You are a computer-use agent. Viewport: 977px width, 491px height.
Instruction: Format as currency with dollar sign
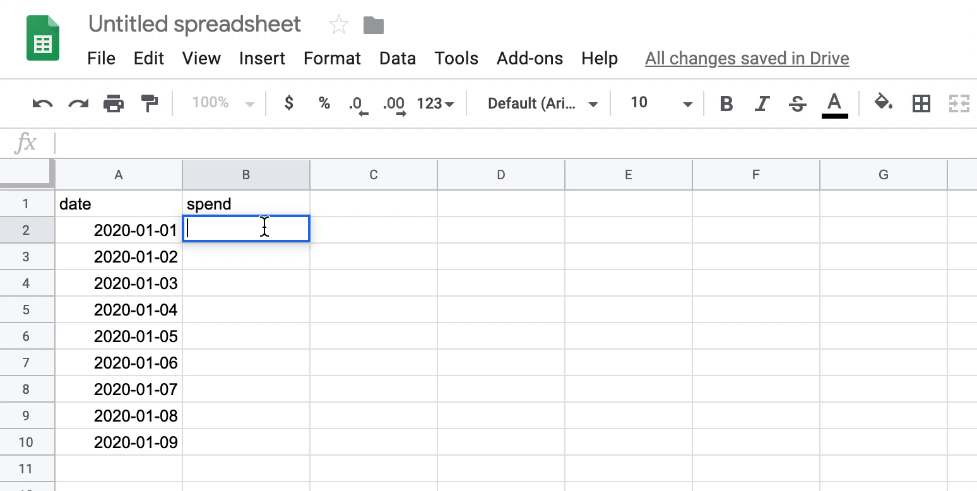[289, 104]
